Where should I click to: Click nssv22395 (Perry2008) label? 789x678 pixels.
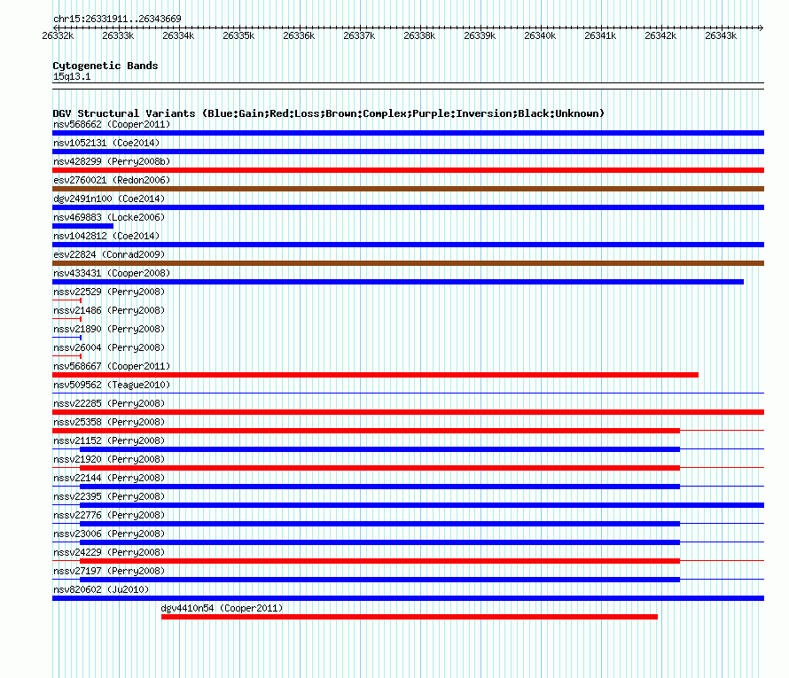109,496
